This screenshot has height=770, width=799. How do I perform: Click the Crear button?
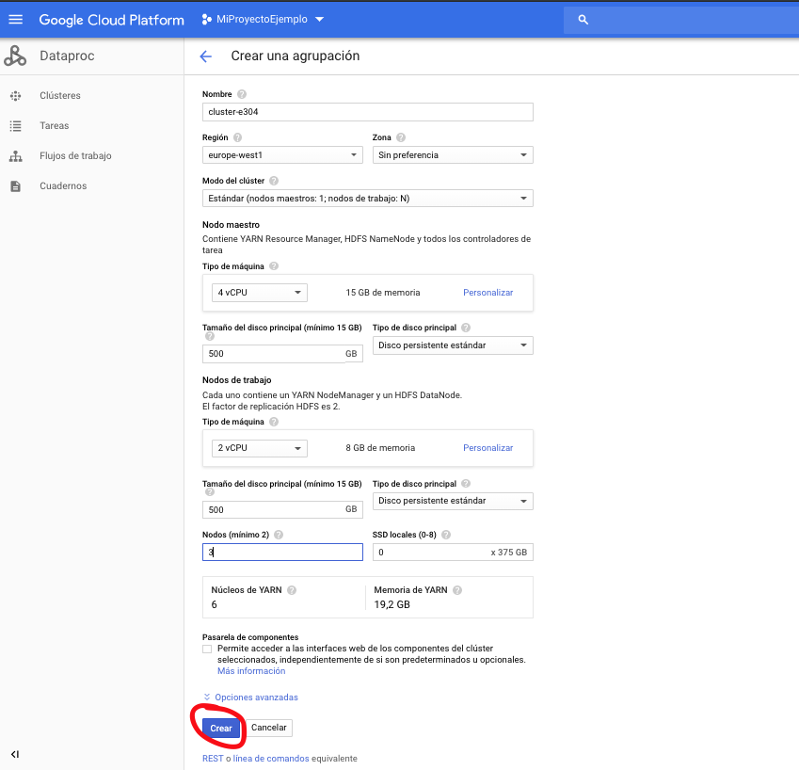coord(221,729)
